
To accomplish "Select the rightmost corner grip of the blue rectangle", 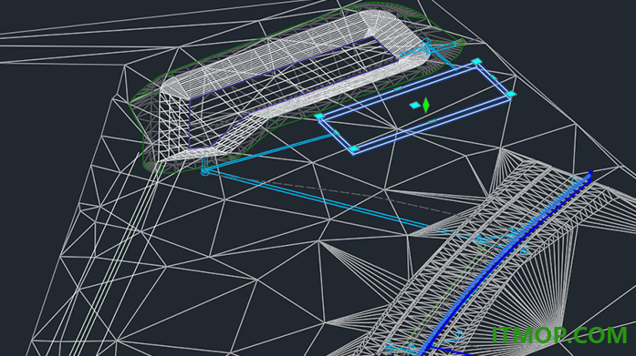I will tap(511, 94).
